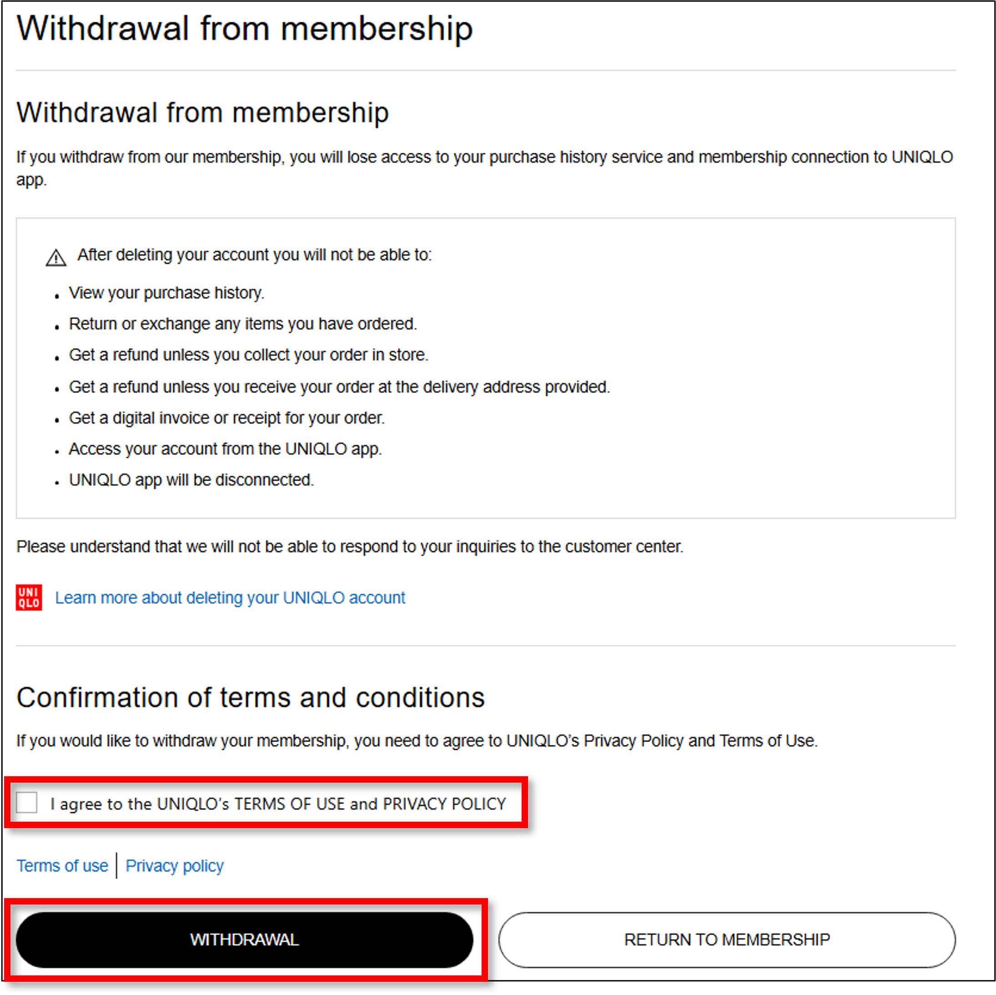Open Learn more about deleting your UNIQLO account
Screen dimensions: 996x995
(230, 598)
